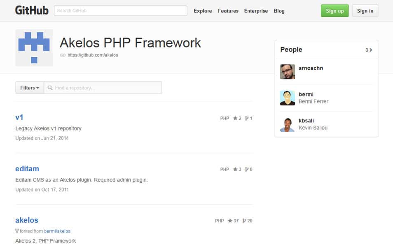Viewport: 393px width, 247px height.
Task: Click the 'Editam CMS as an Akelos plugin' description
Action: coord(82,180)
